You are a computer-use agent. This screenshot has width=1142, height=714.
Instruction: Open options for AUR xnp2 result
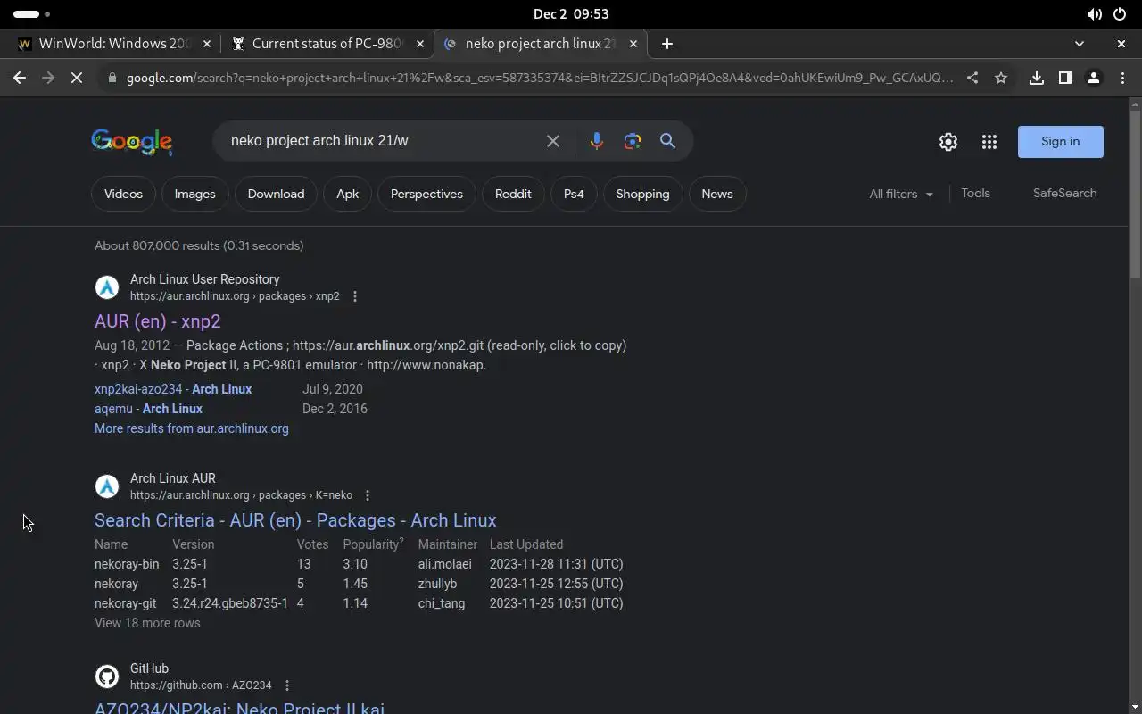(x=355, y=296)
